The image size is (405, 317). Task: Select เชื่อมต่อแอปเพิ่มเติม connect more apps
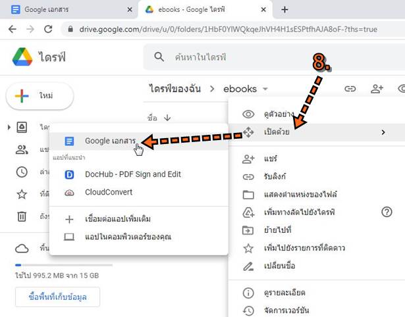pyautogui.click(x=138, y=219)
